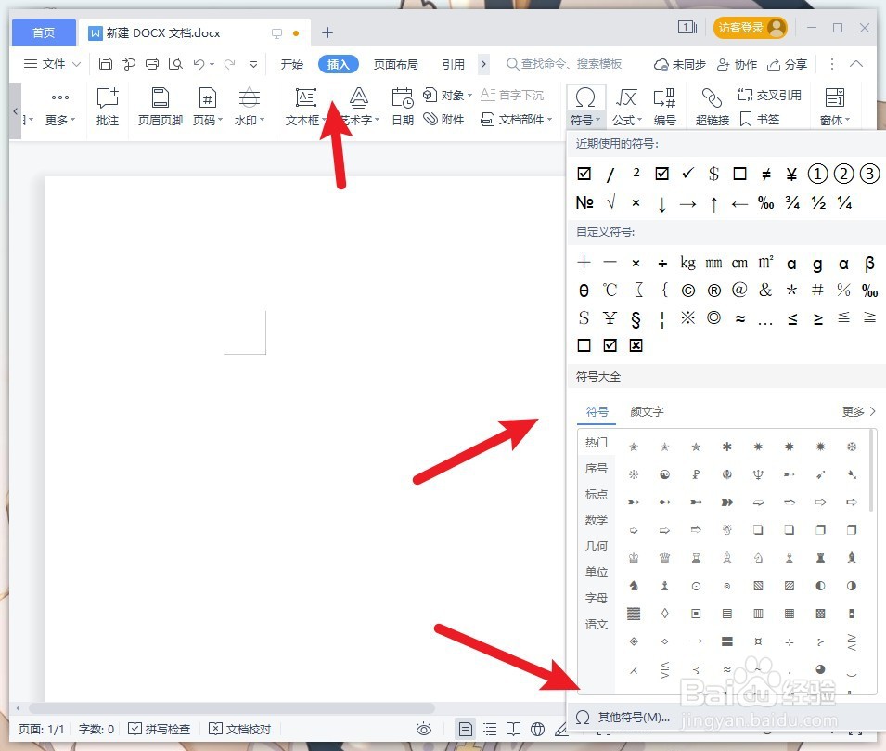Open 页眉页脚 header and footer
Screen dimensions: 886x751
point(161,107)
